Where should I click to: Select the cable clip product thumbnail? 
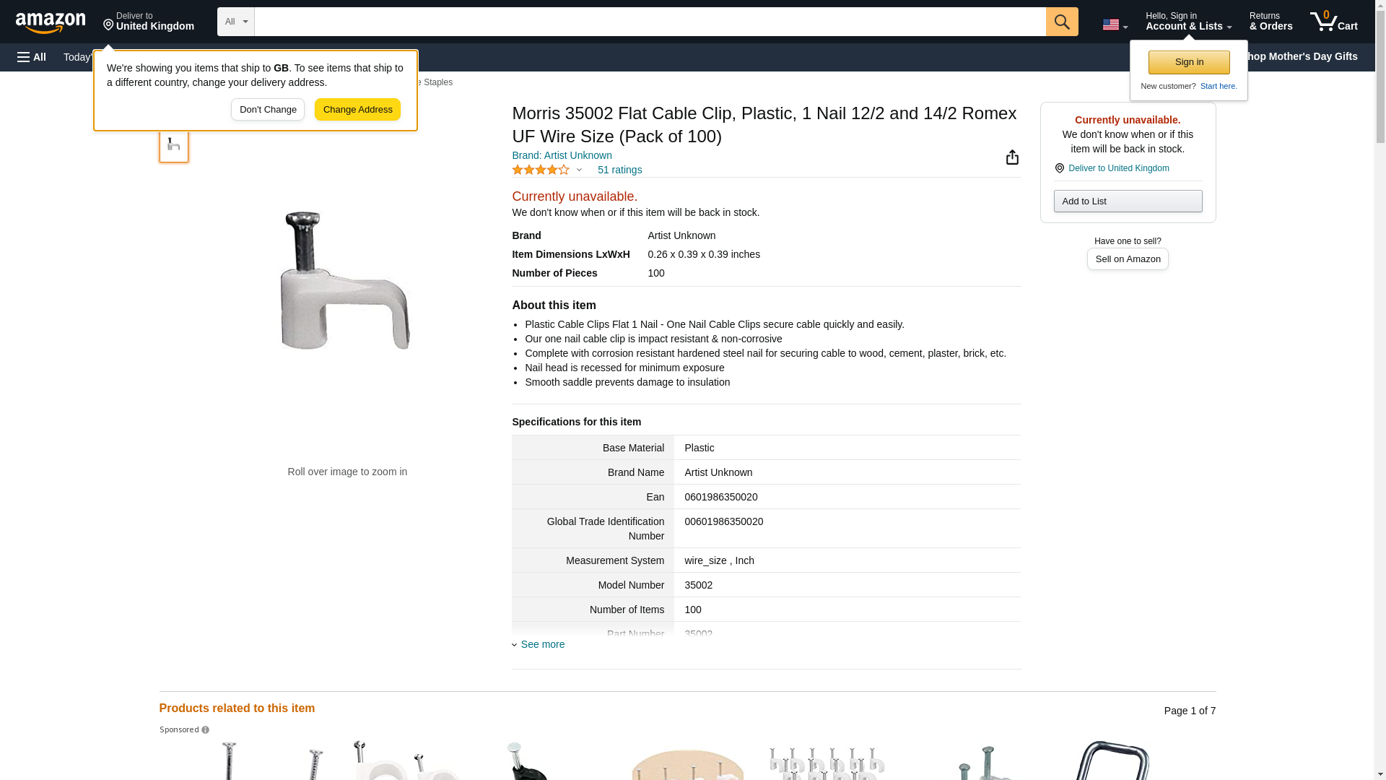coord(174,145)
